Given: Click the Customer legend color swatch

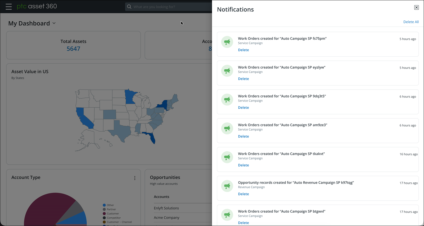Looking at the screenshot, I should 104,214.
